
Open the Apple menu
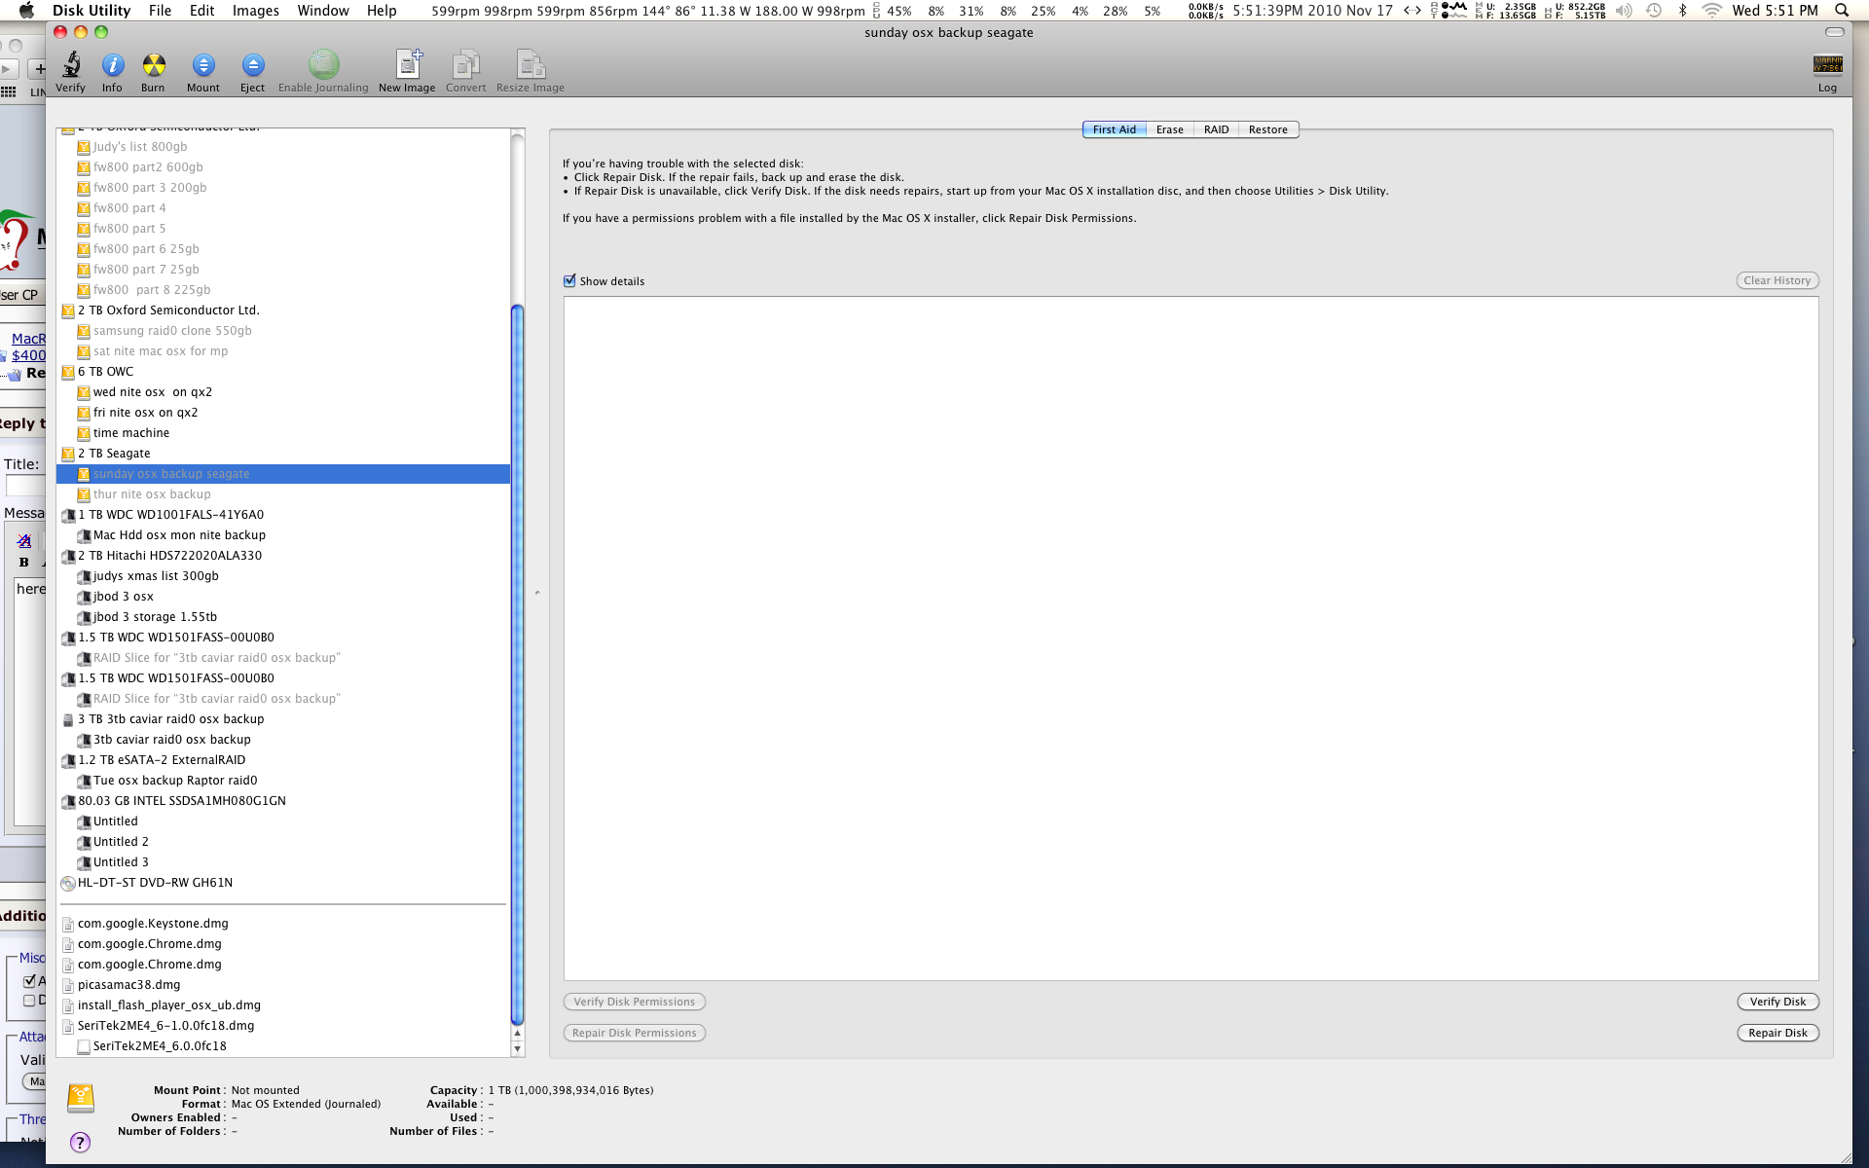(x=26, y=11)
